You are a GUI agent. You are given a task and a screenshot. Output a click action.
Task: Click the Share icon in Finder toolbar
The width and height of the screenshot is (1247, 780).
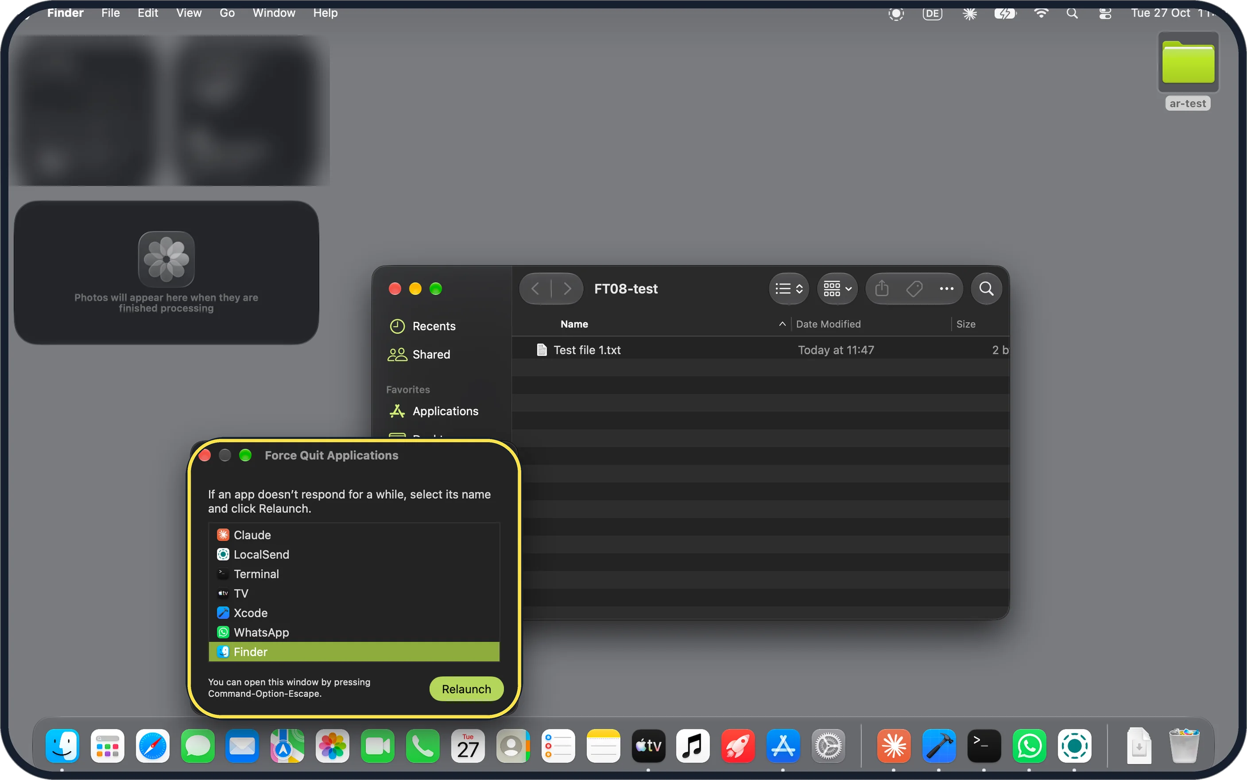pyautogui.click(x=882, y=288)
